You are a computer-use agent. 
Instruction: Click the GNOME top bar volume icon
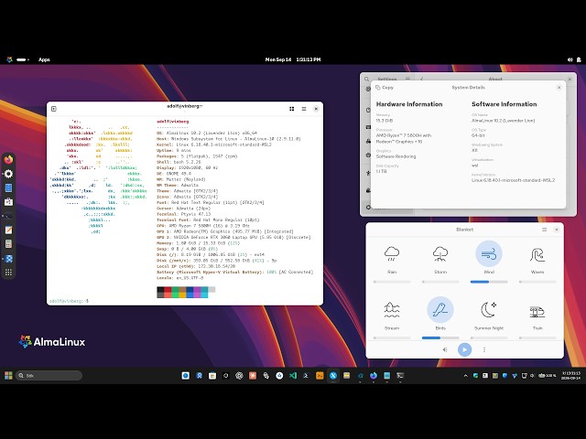570,59
